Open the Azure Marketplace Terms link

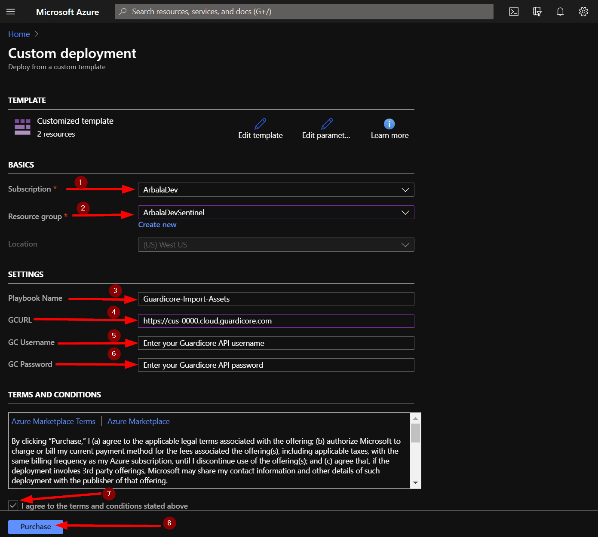coord(53,421)
